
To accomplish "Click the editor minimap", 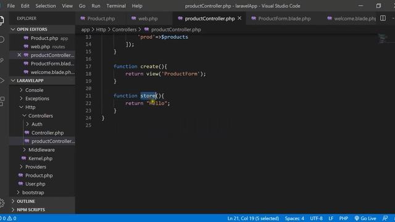I will coord(383,38).
